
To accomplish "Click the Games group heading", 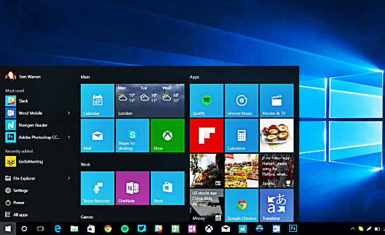I will point(87,217).
